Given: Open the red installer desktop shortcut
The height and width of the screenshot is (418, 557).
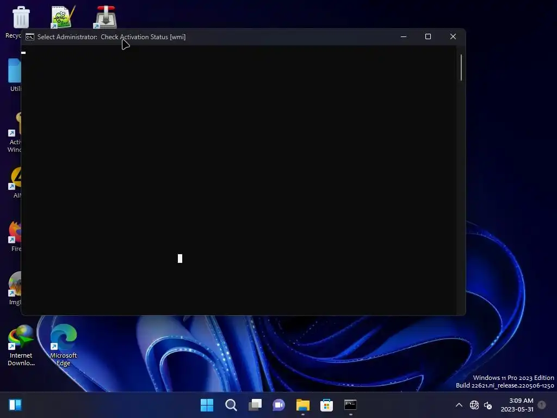Looking at the screenshot, I should 105,17.
